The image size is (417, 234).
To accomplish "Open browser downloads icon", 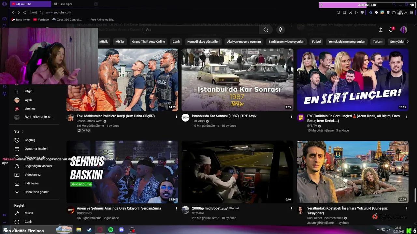I will click(x=406, y=12).
